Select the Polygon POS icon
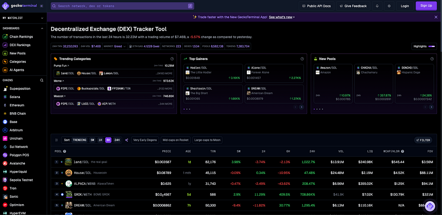This screenshot has width=442, height=215. [x=5, y=155]
